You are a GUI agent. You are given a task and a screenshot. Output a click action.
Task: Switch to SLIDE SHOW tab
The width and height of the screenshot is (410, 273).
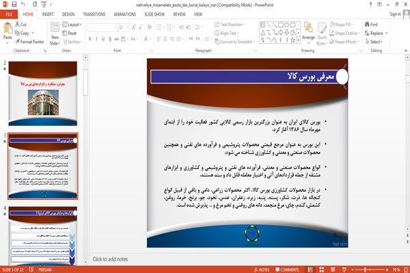tap(154, 14)
